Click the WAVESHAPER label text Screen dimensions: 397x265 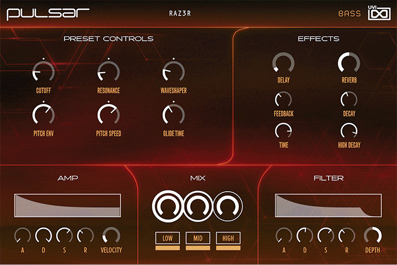coord(174,90)
